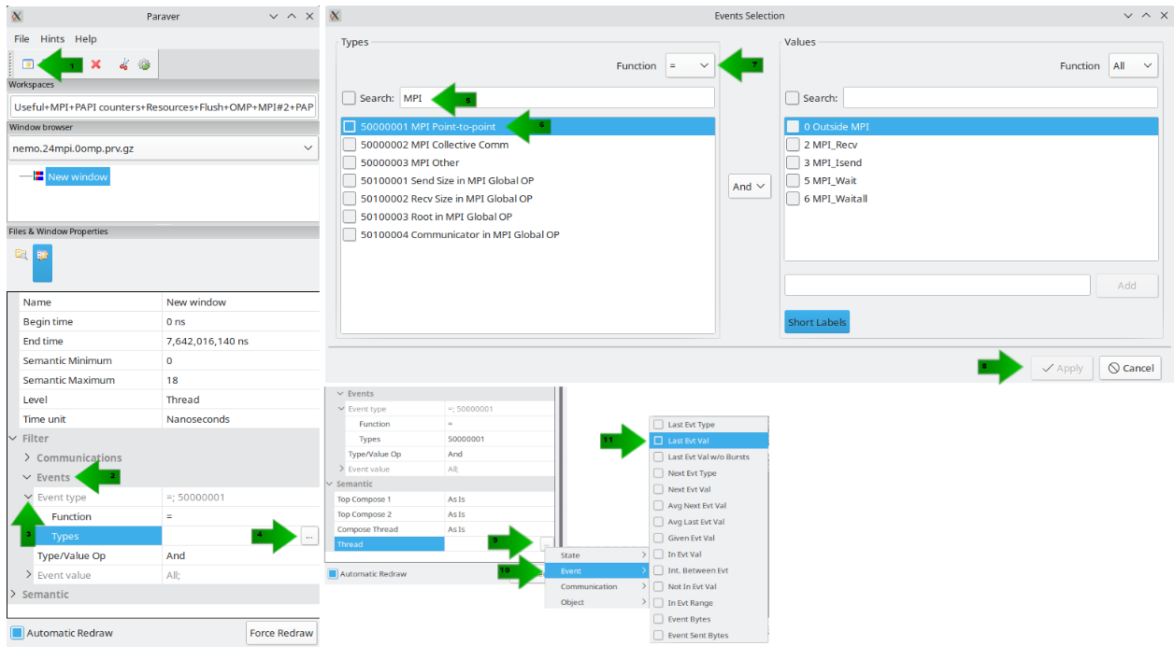Open the Help menu
Screen dimensions: 1174x660
pyautogui.click(x=86, y=39)
